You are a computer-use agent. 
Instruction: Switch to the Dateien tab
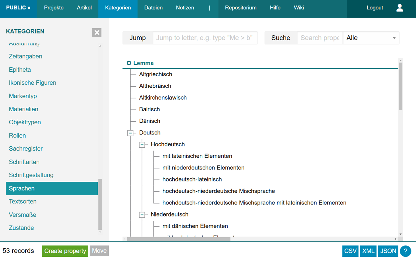[x=153, y=7]
